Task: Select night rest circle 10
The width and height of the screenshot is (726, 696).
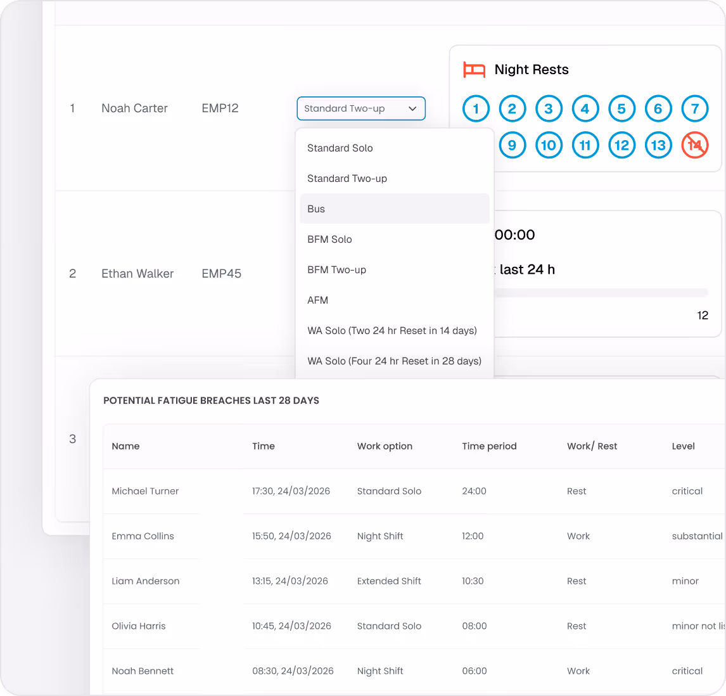Action: 549,145
